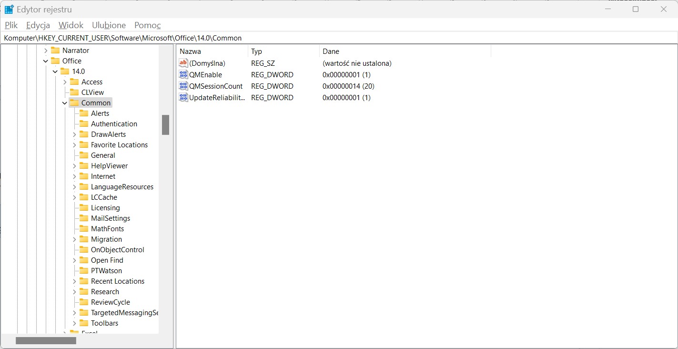Open the Pomoc menu
678x349 pixels.
(x=148, y=25)
